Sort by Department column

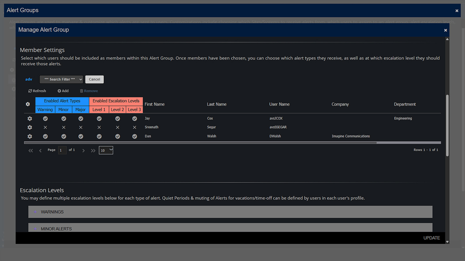tap(405, 104)
